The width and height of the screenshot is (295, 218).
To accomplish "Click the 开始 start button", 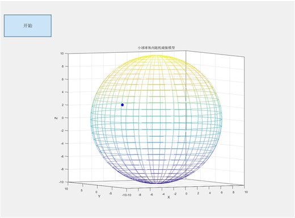I will [28, 26].
